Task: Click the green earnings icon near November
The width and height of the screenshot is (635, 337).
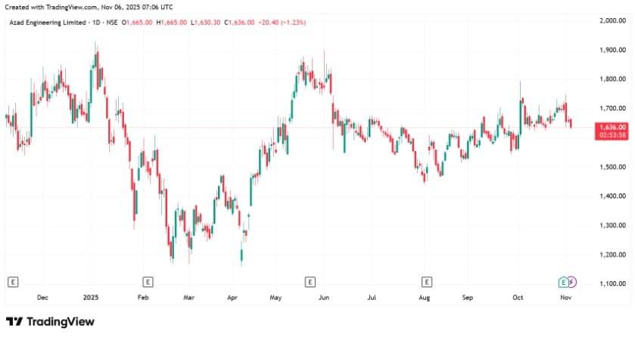Action: tap(562, 282)
